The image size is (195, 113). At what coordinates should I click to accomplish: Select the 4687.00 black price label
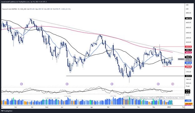pos(188,18)
